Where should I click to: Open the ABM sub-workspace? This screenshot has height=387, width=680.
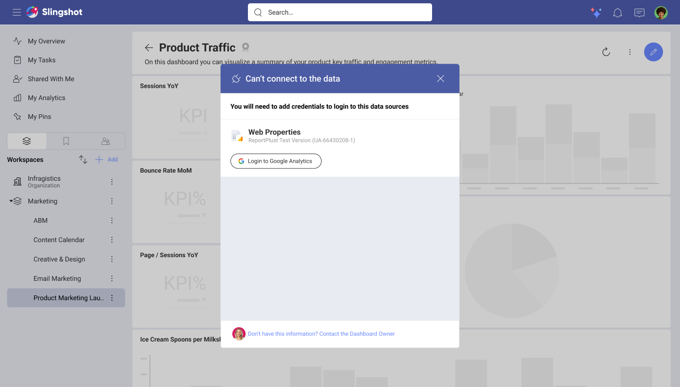coord(41,220)
